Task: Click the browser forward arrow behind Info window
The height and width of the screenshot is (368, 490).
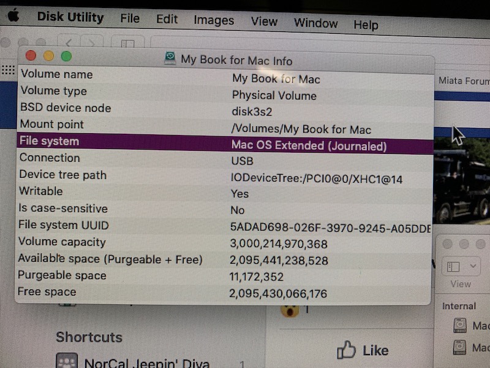Action: [x=91, y=42]
